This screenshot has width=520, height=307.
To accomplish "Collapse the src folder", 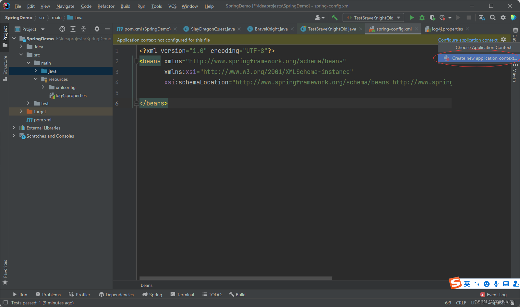I will [x=21, y=55].
